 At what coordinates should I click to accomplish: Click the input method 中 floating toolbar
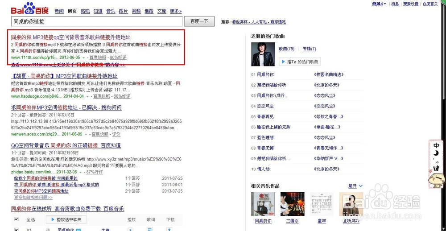coord(437,164)
